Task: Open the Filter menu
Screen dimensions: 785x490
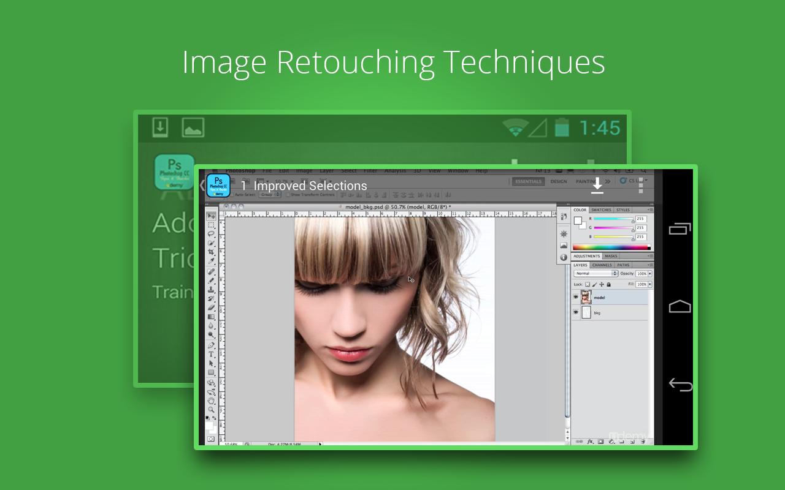Action: (370, 171)
